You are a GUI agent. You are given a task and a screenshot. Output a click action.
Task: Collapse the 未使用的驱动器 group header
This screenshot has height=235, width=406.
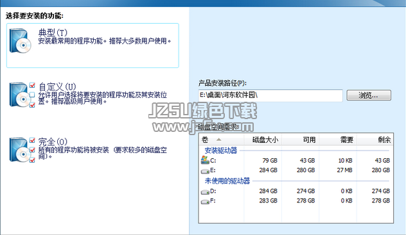(x=227, y=181)
